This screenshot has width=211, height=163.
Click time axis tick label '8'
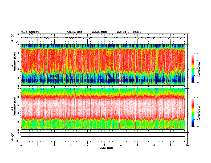154,145
